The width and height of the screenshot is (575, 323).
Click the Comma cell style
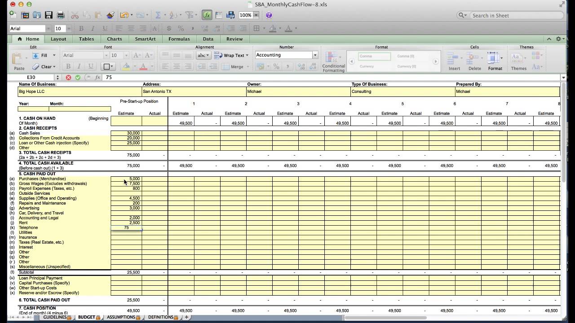(375, 57)
